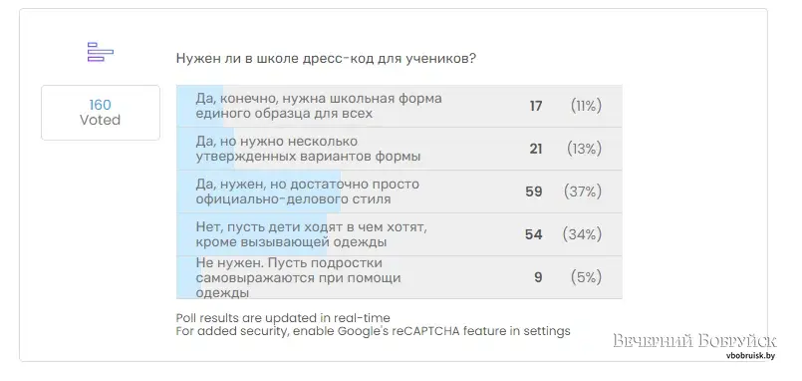
Task: Select 'Пусть подростки самовыражаются' answer row
Action: (399, 277)
